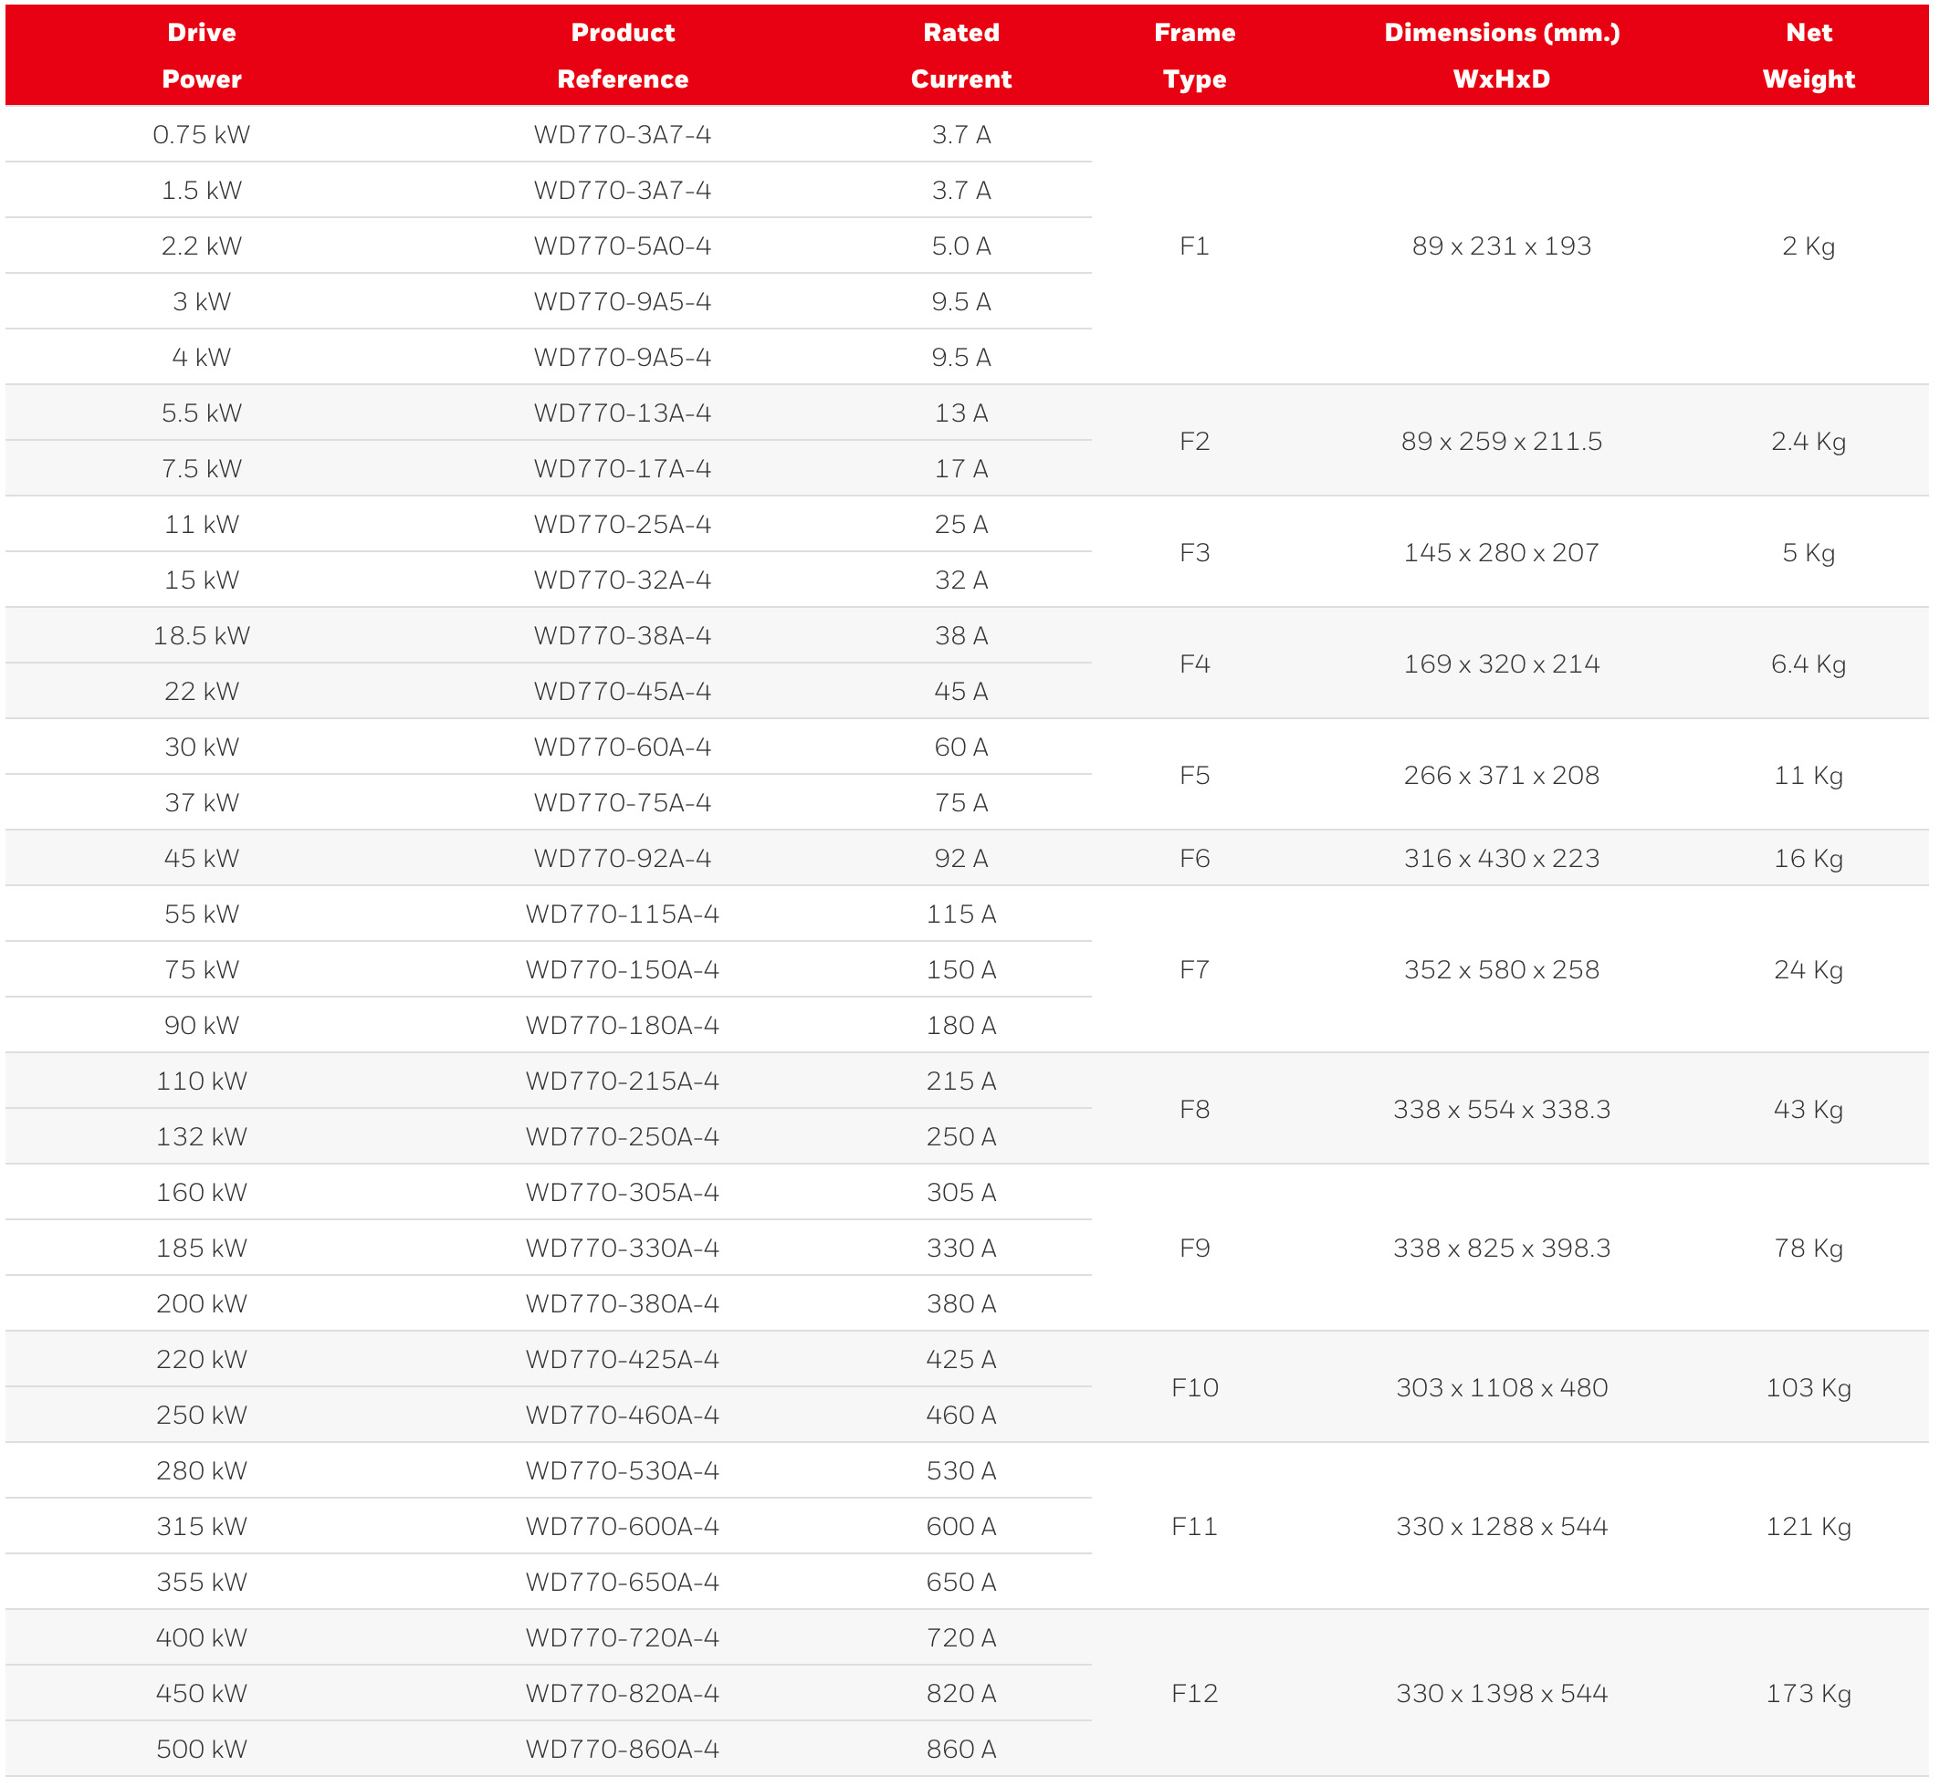Click dimensions 89 x 259 x 211.5
Screen dimensions: 1940x1787
1501,441
